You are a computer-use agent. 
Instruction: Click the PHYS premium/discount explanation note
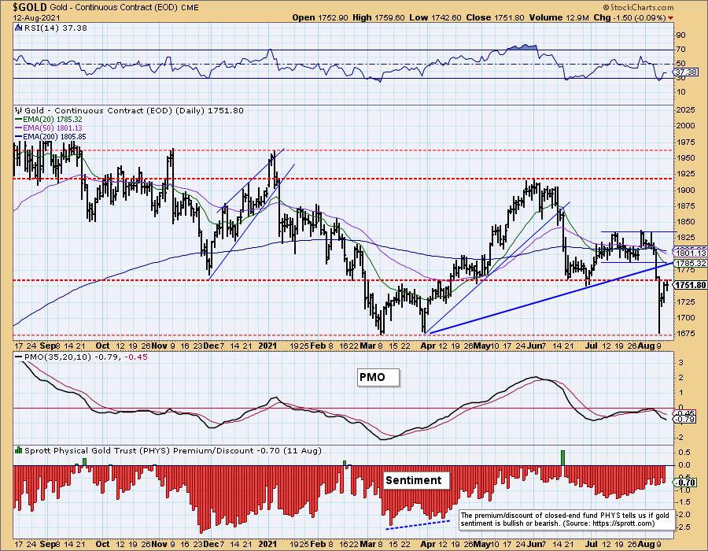tap(566, 520)
